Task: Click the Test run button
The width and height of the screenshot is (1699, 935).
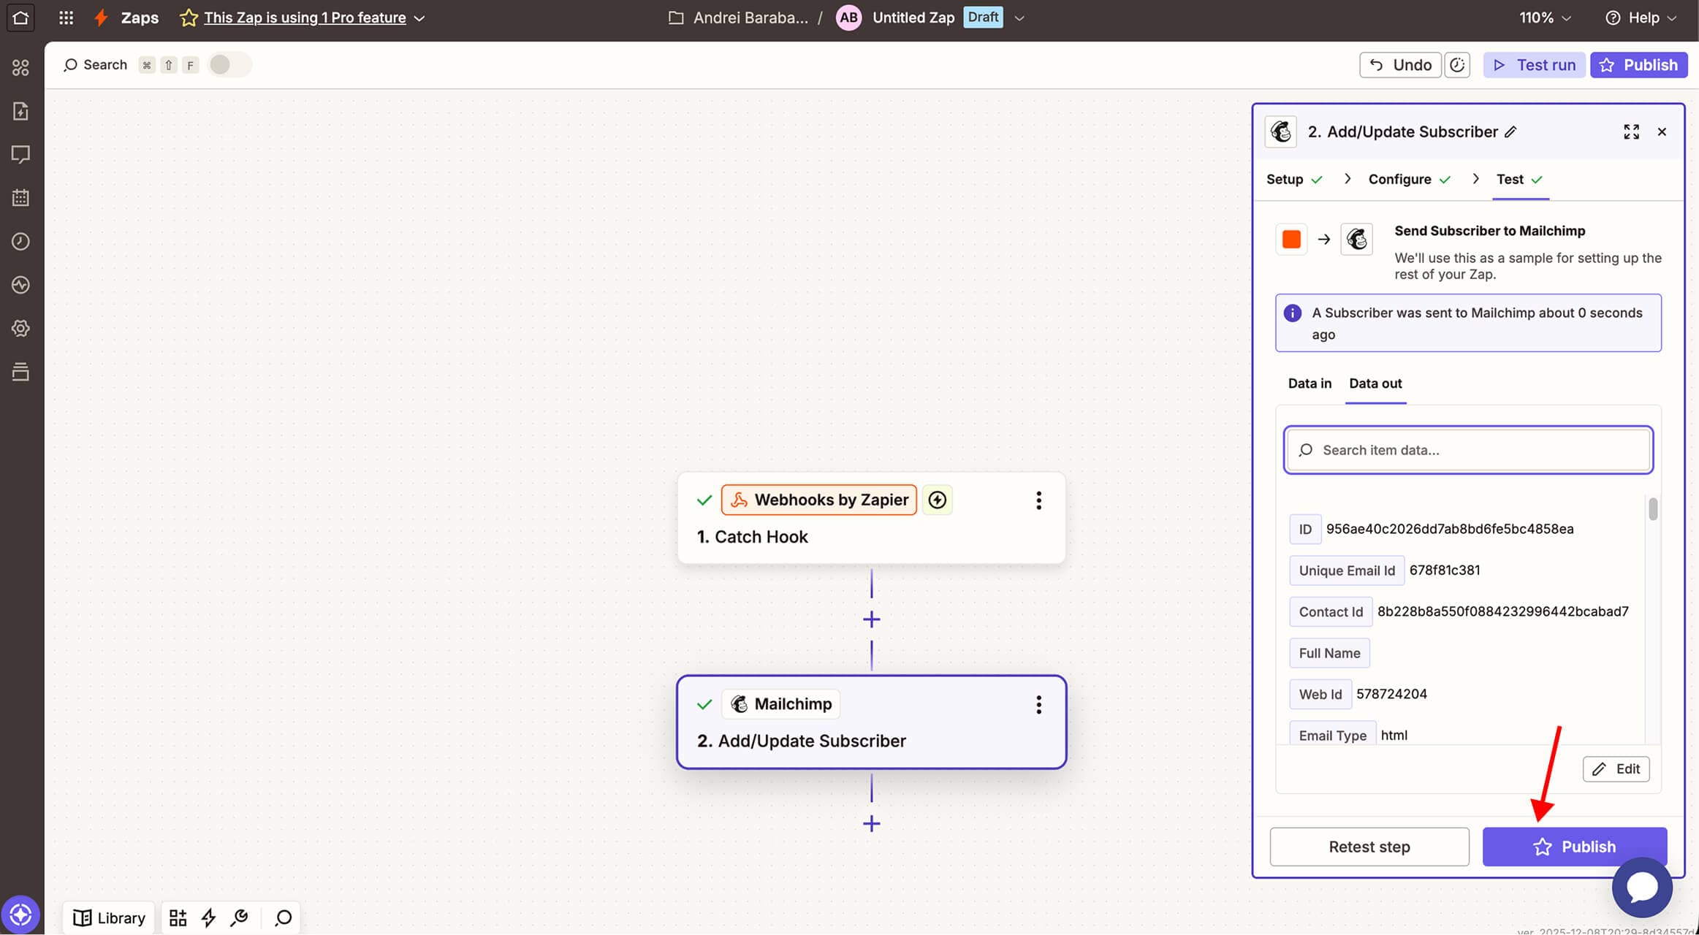Action: tap(1534, 65)
